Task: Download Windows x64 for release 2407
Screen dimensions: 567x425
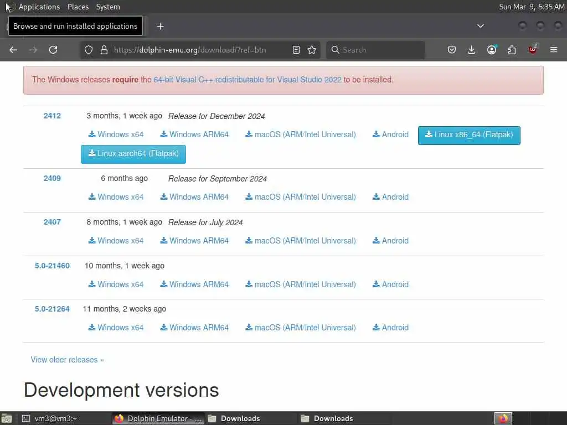Action: click(x=116, y=241)
